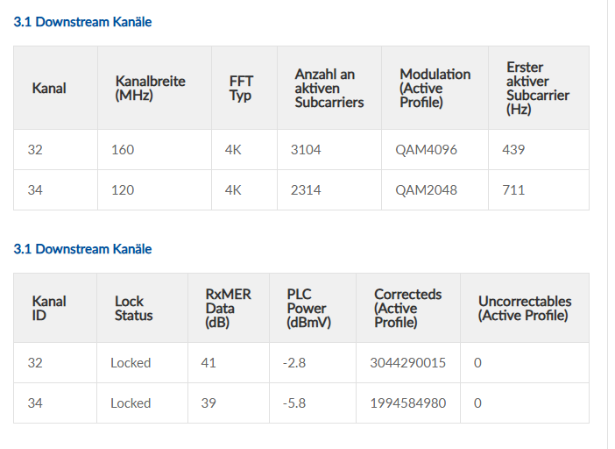Click the QAM4096 modulation cell
The height and width of the screenshot is (449, 615).
[x=426, y=150]
